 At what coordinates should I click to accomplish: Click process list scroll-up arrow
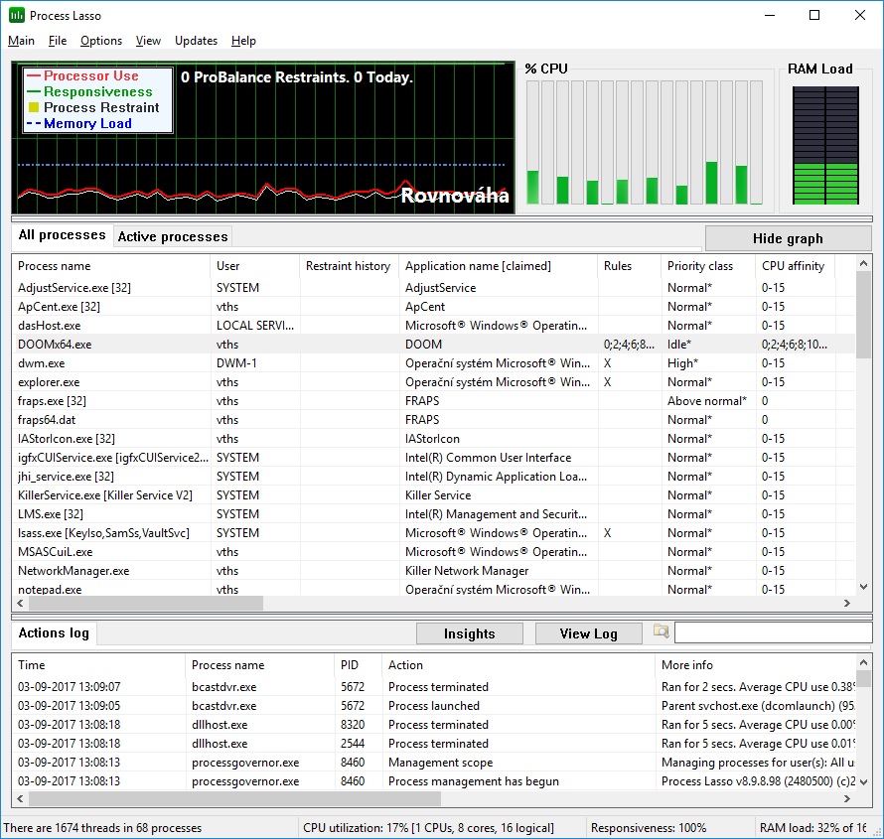[x=863, y=265]
